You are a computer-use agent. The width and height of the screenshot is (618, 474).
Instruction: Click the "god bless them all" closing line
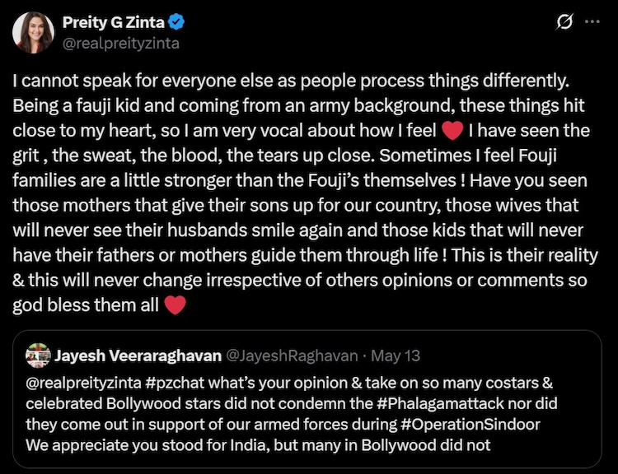click(86, 305)
